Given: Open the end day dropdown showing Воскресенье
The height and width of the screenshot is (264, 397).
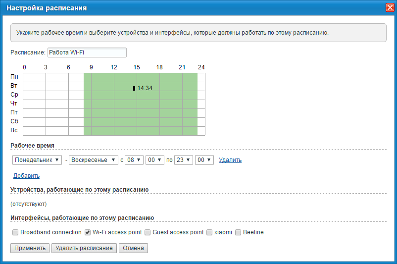Looking at the screenshot, I should coord(94,160).
